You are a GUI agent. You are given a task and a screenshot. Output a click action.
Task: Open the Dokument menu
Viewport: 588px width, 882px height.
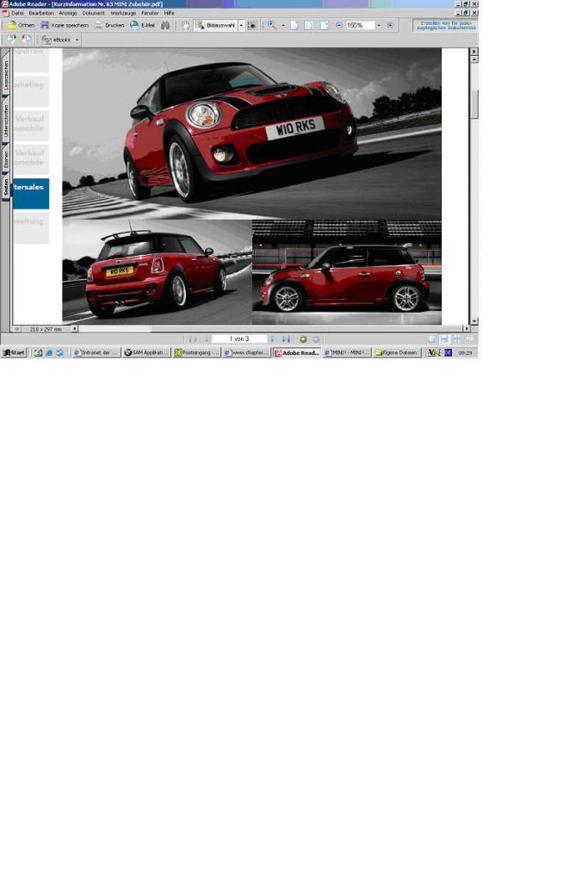tap(93, 12)
